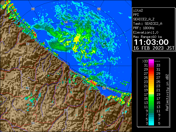The width and height of the screenshot is (176, 132).
Task: Click the 'SEAICE2_A_Z' product name
Action: point(144,19)
